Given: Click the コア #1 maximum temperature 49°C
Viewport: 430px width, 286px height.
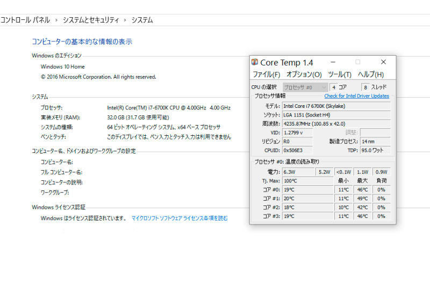Looking at the screenshot, I should pos(362,199).
